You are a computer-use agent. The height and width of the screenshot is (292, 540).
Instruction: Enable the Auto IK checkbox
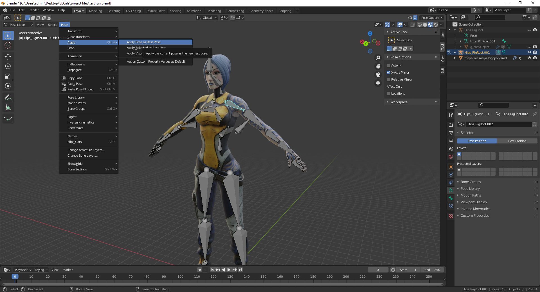[x=388, y=65]
